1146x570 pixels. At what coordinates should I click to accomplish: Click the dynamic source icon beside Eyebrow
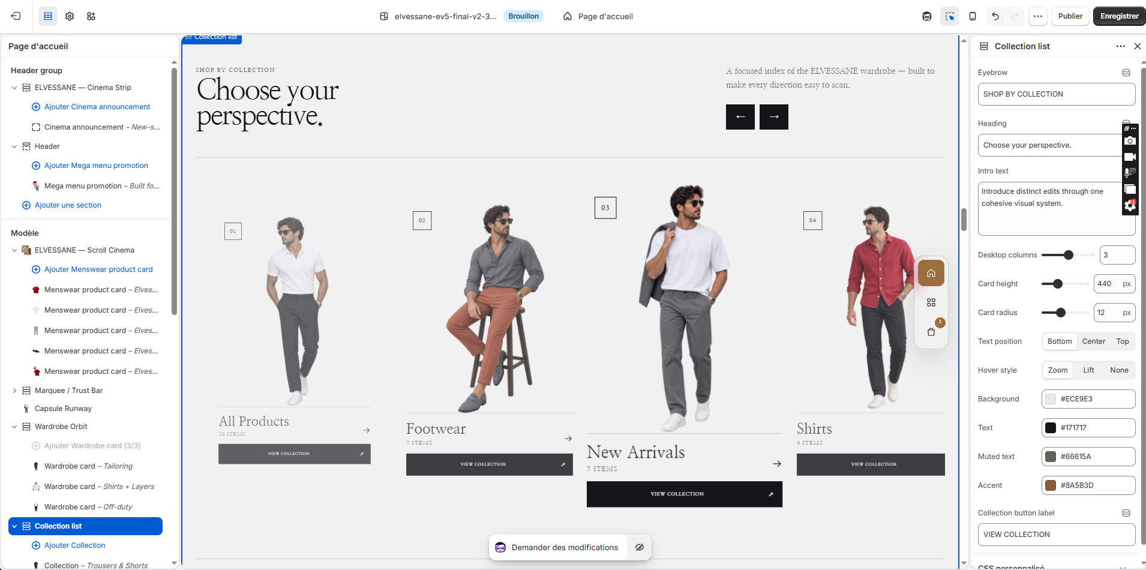point(1126,73)
